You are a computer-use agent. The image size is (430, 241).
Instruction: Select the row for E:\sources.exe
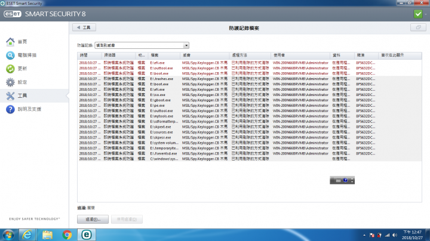click(x=250, y=132)
